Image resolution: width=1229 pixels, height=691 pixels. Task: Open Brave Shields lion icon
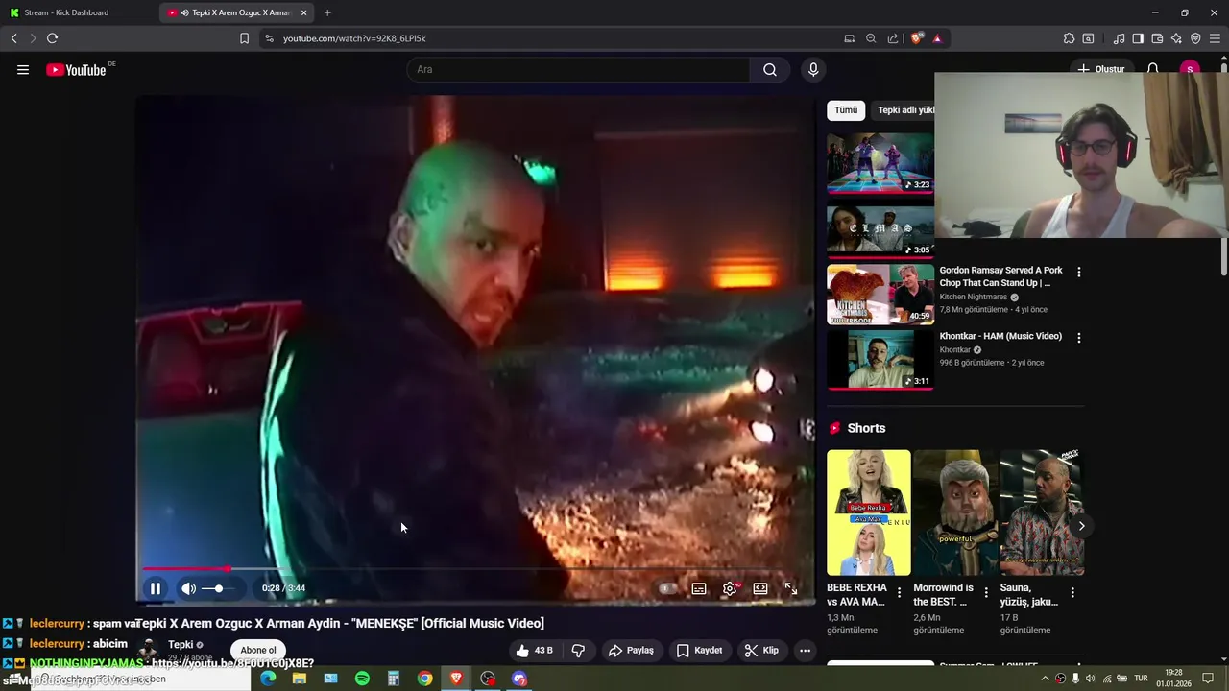[x=916, y=38]
